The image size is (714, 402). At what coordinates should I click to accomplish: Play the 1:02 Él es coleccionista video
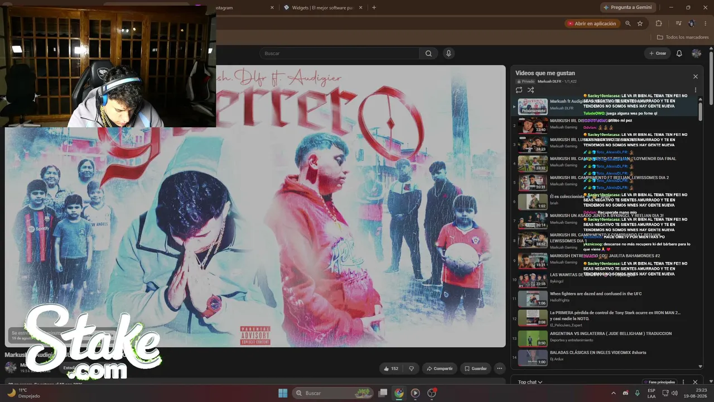[533, 202]
